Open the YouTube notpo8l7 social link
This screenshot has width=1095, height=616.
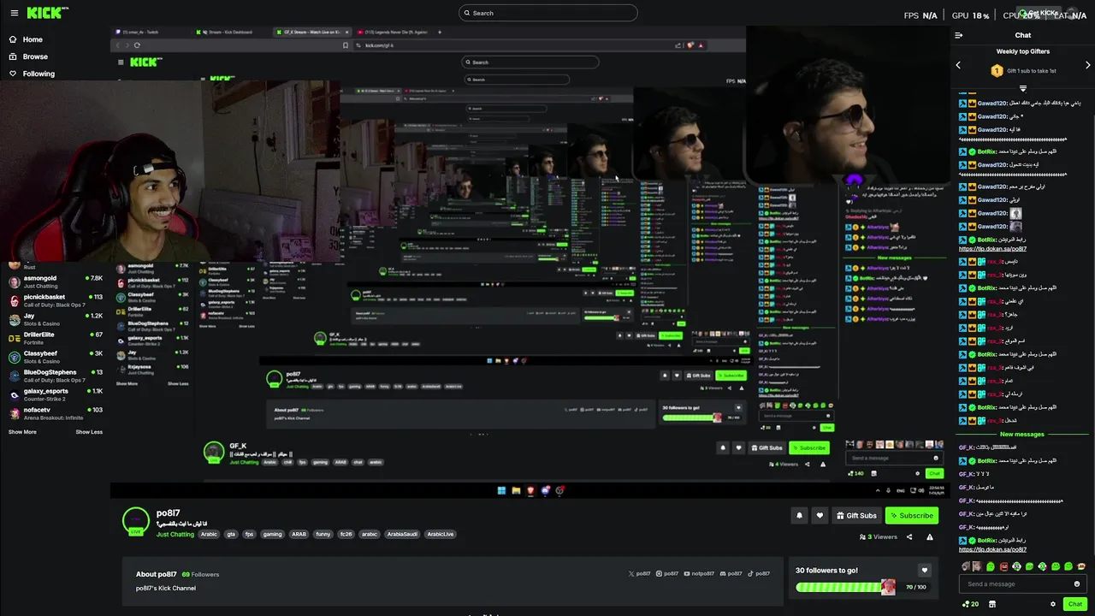pos(699,574)
